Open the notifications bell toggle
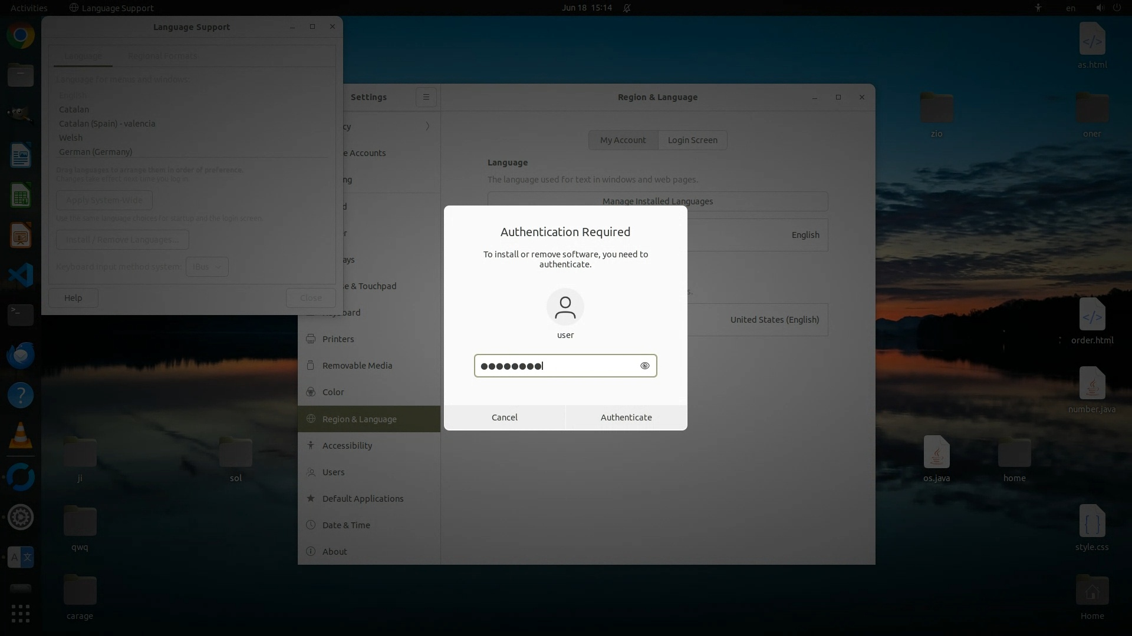This screenshot has height=636, width=1132. 627,8
